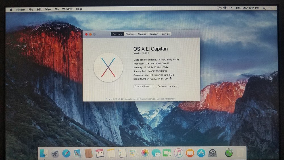The image size is (284, 160).
Task: Open the Notes app in Dock
Action: coord(111,153)
